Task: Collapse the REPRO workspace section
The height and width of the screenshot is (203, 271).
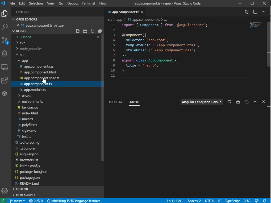Action: [x=14, y=31]
